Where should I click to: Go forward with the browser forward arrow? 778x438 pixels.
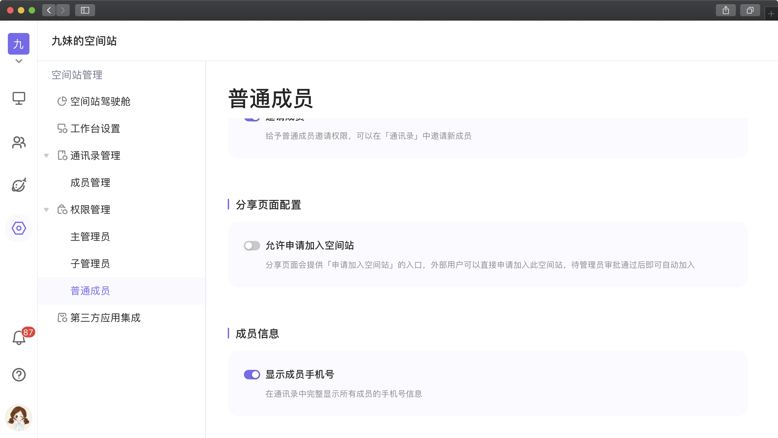coord(63,10)
